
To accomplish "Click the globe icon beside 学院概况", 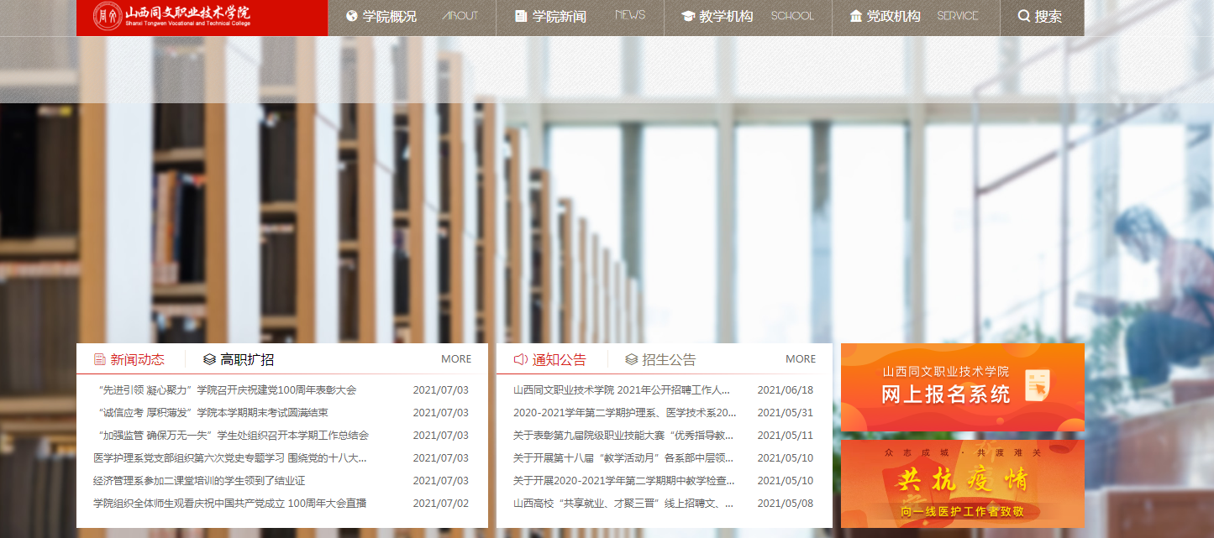I will tap(351, 16).
